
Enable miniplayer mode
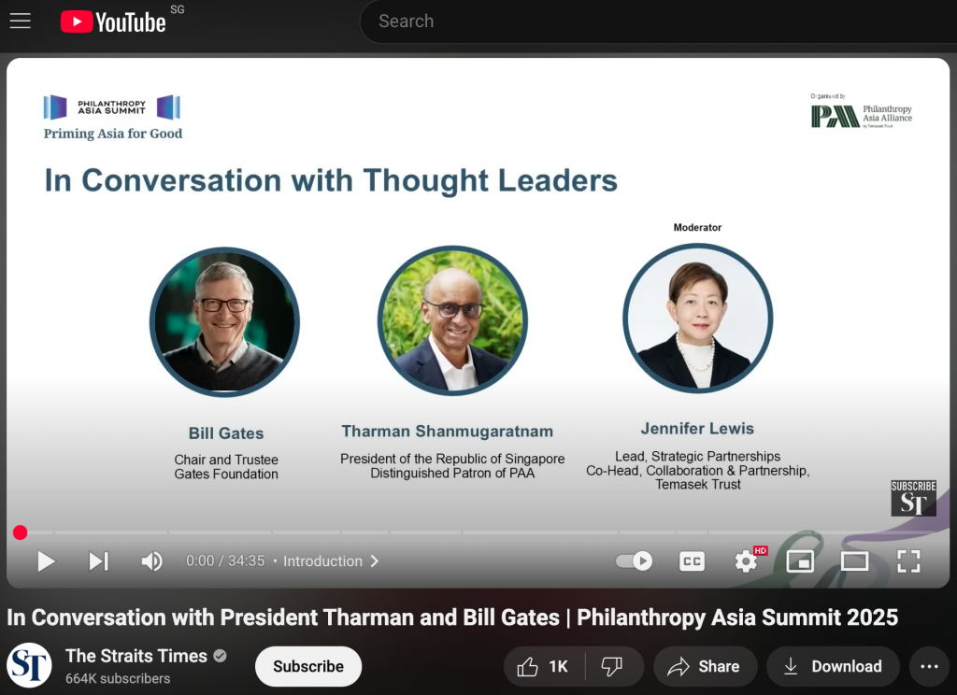(x=800, y=560)
